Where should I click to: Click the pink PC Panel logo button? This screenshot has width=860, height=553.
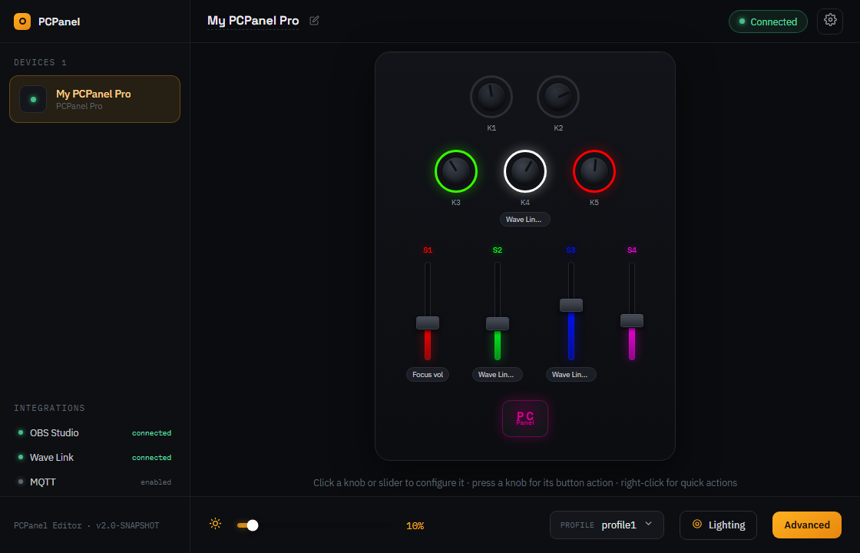525,419
